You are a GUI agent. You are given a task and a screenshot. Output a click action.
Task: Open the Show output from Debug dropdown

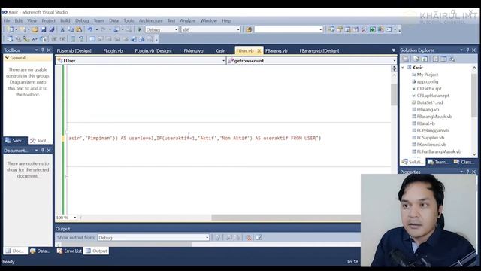(x=207, y=238)
